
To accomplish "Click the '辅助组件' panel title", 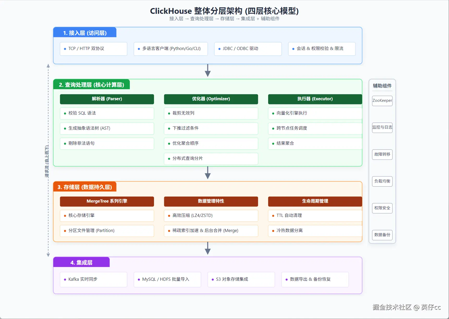I will tap(382, 86).
